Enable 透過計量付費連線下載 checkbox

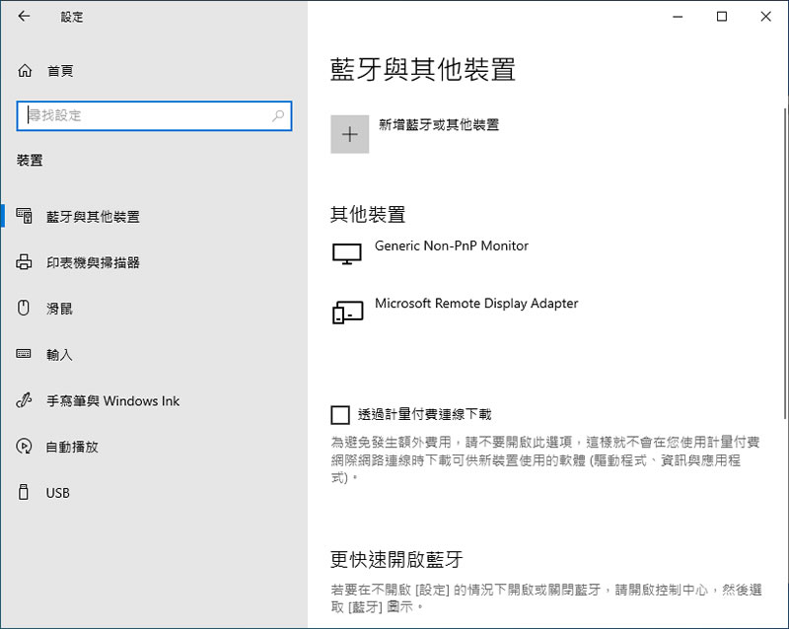tap(340, 415)
